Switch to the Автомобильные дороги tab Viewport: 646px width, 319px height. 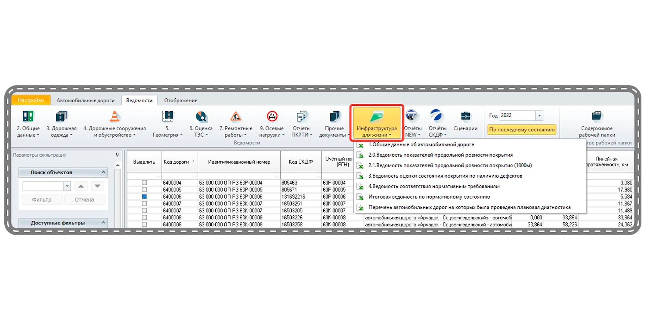[x=85, y=100]
